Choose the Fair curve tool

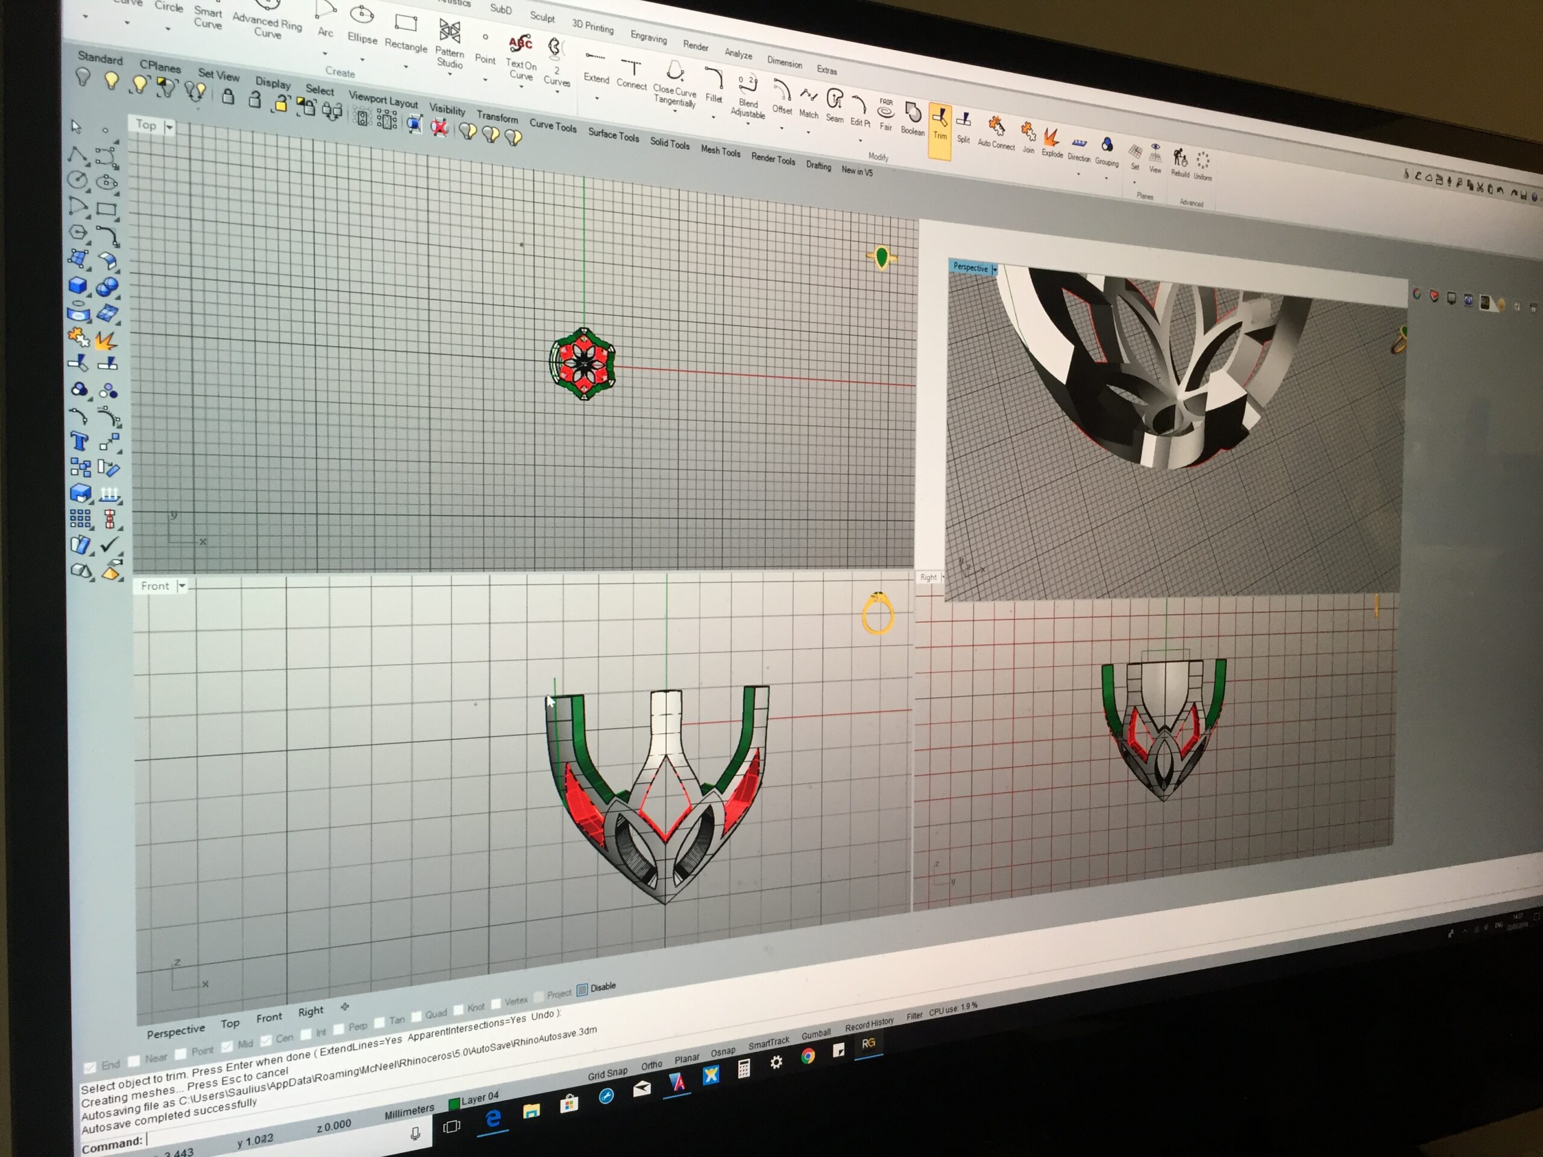886,114
